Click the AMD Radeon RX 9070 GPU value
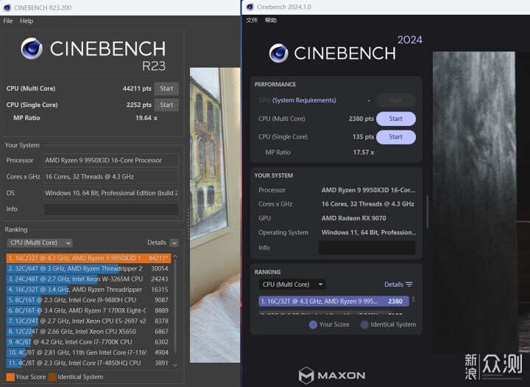Screen dimensions: 530x387 click(x=353, y=218)
